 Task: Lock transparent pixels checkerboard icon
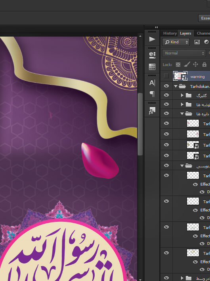[x=178, y=64]
